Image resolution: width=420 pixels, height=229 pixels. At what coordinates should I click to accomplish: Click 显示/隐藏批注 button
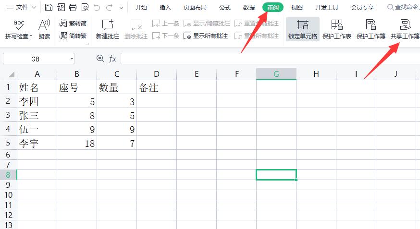click(207, 23)
